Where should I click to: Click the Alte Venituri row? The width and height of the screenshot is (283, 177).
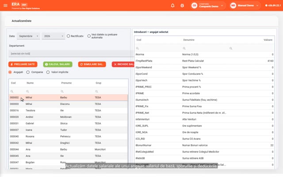tap(204, 119)
